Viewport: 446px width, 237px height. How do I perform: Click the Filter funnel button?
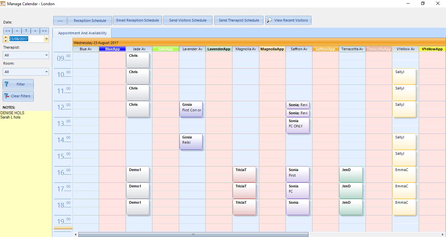(x=18, y=84)
